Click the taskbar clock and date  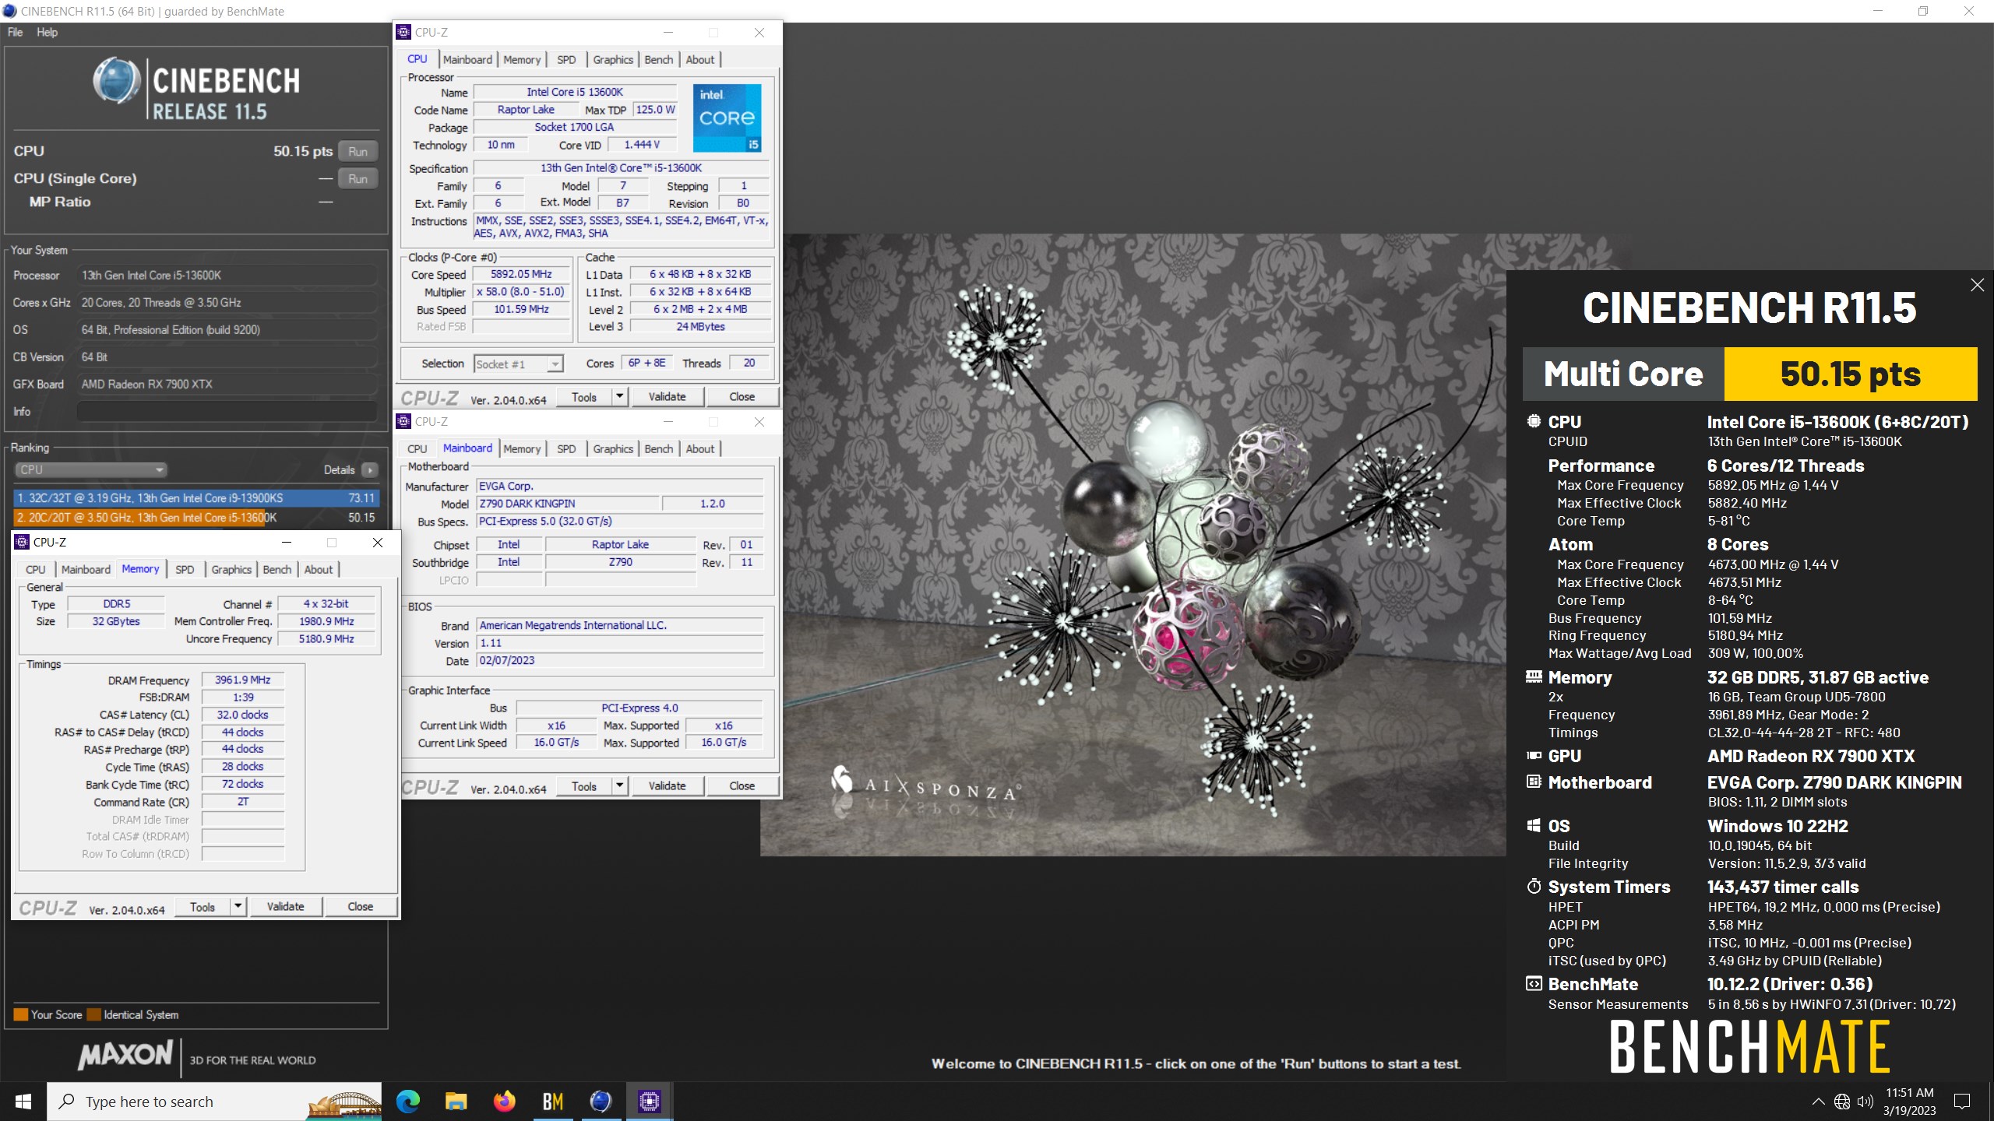tap(1910, 1102)
